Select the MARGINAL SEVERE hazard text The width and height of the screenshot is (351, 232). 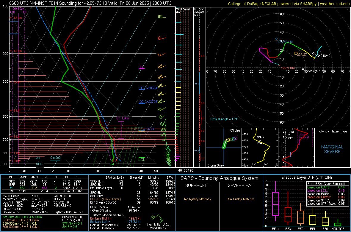point(332,149)
